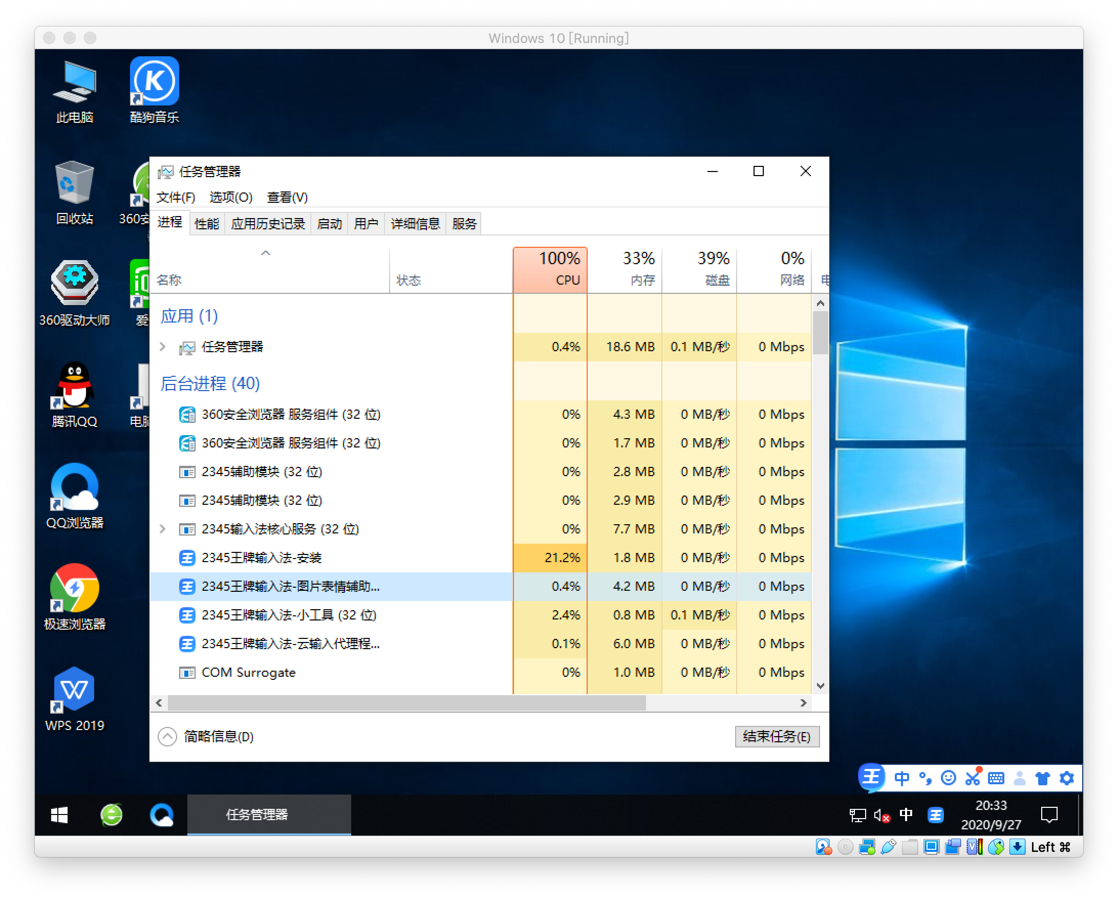Open the 酷狗音乐 desktop icon

click(154, 82)
